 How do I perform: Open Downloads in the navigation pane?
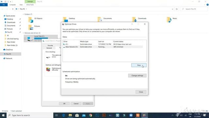(11, 22)
